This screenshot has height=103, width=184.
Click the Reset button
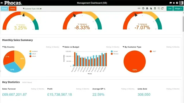13,9
